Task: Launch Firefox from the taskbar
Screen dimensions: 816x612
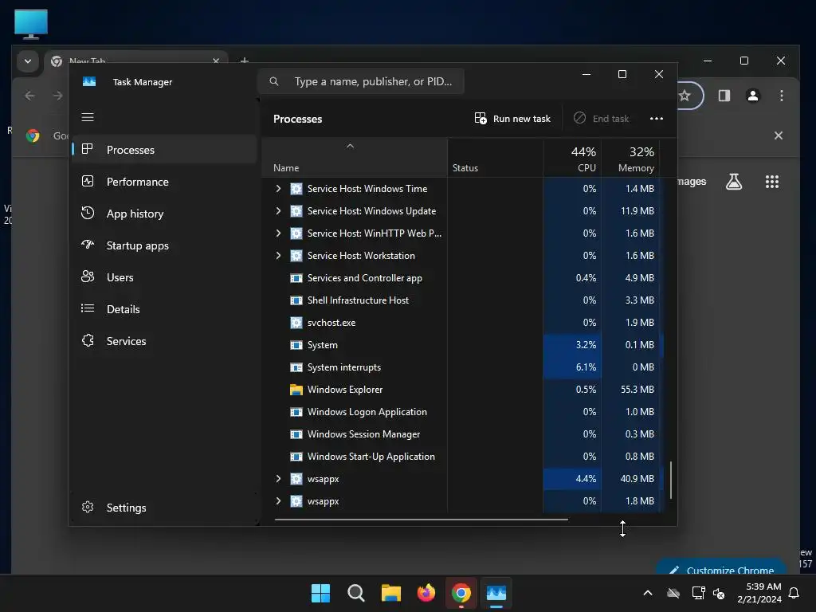Action: [426, 593]
